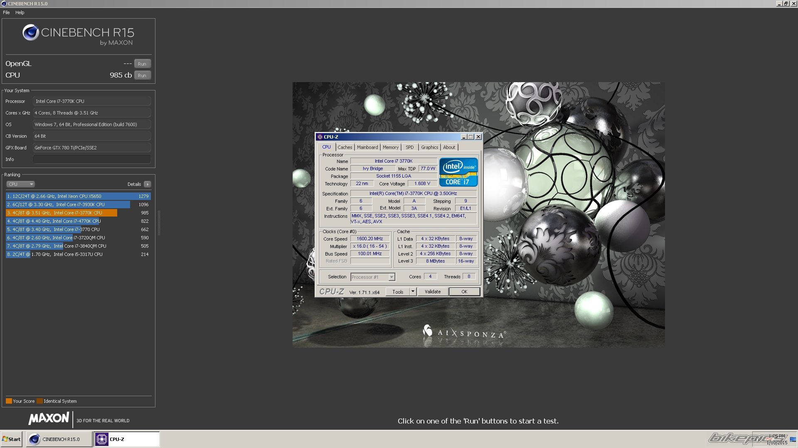Click the OS field Windows 7 64 Bit
Viewport: 798px width, 448px height.
(x=92, y=124)
